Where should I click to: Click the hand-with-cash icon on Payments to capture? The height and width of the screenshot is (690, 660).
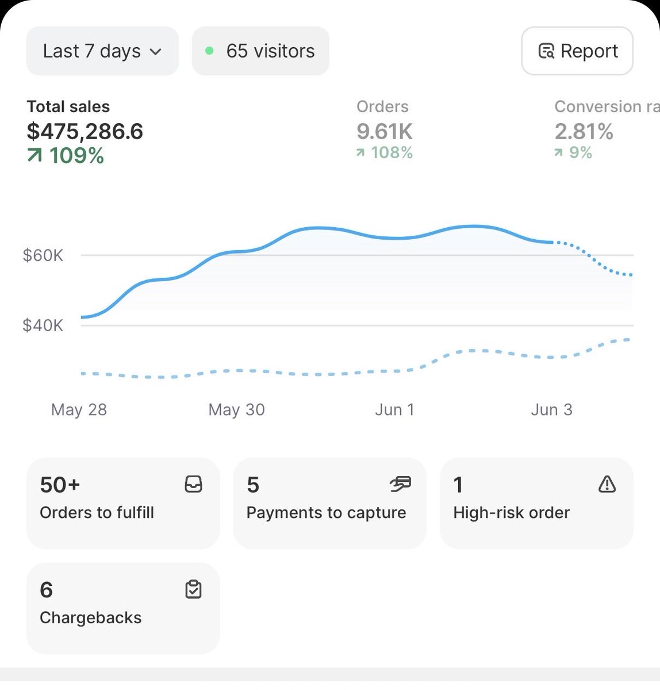(x=400, y=485)
